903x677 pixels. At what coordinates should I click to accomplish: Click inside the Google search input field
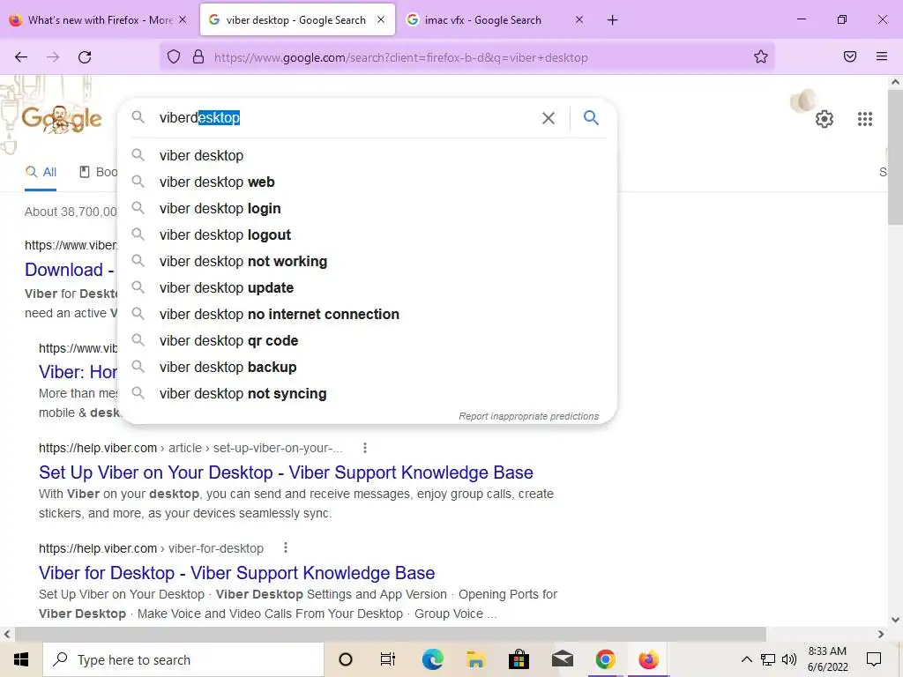point(346,117)
